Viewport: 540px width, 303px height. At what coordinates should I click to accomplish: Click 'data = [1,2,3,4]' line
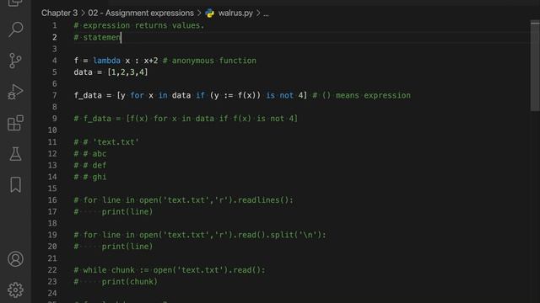pyautogui.click(x=111, y=72)
